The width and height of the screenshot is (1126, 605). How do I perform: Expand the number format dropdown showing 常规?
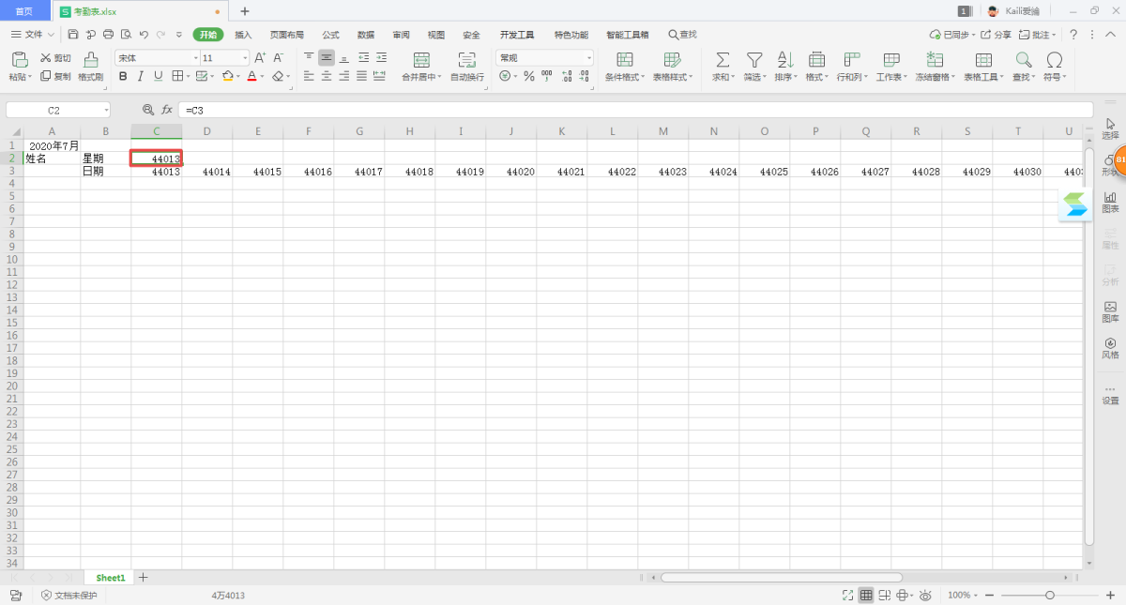pyautogui.click(x=544, y=58)
